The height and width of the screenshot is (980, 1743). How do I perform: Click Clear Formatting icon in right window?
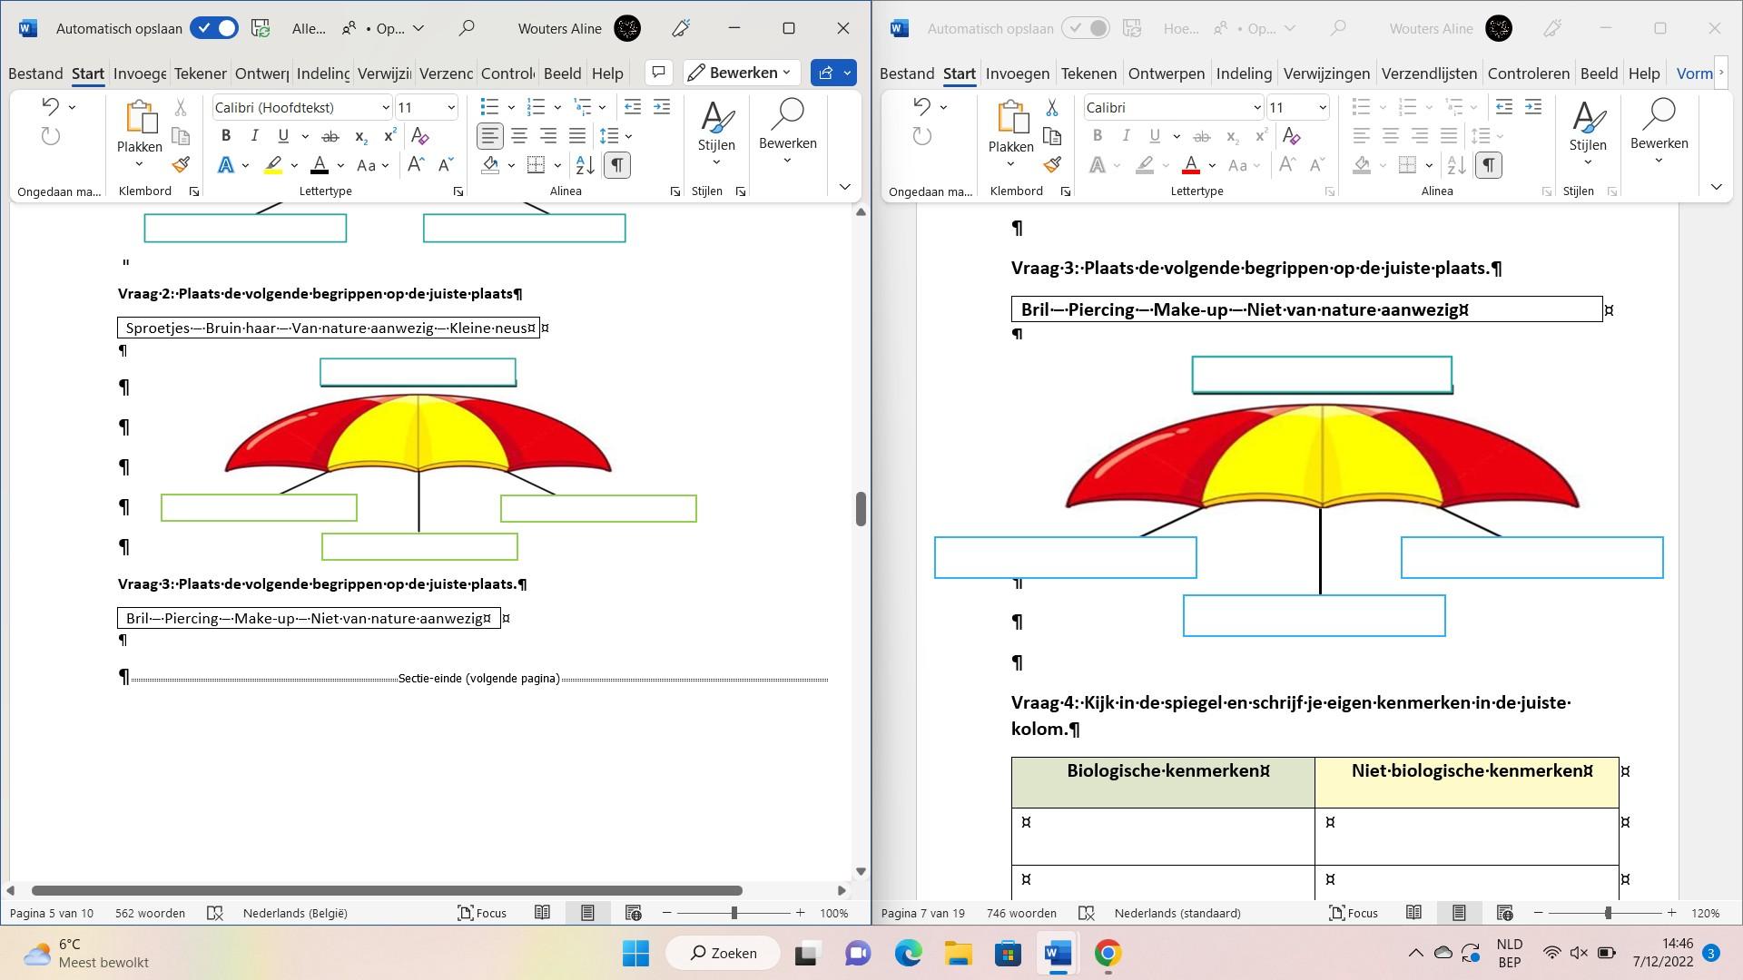click(x=1291, y=136)
